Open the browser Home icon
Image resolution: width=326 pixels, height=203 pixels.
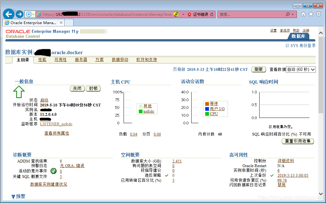[303, 14]
